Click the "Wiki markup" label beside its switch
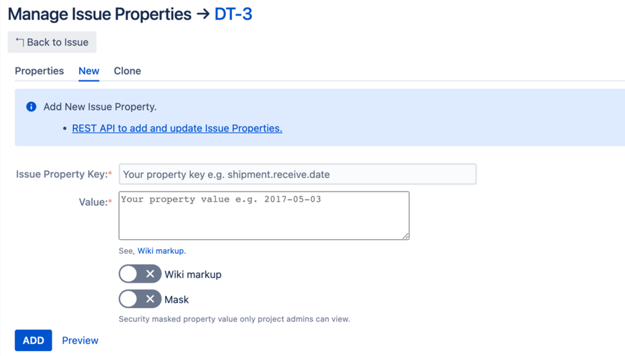The height and width of the screenshot is (356, 625). tap(193, 275)
